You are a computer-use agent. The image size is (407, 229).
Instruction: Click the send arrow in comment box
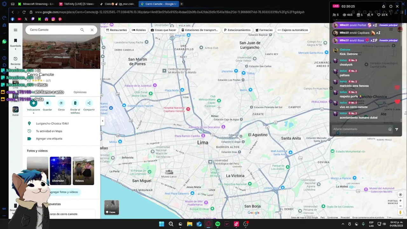[397, 129]
